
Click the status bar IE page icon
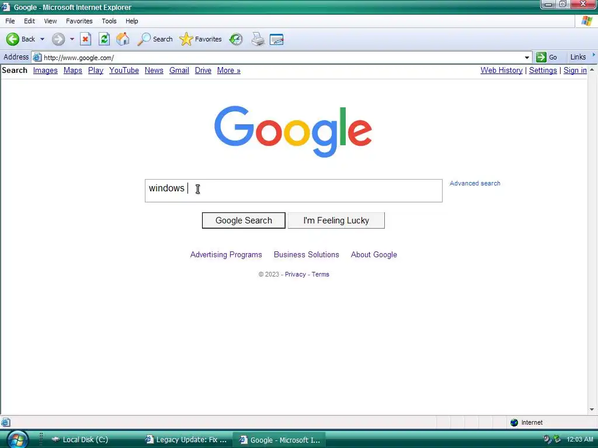(5, 422)
